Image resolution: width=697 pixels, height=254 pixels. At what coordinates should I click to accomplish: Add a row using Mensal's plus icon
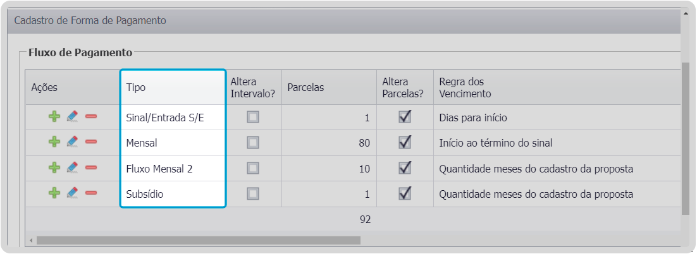pos(54,143)
